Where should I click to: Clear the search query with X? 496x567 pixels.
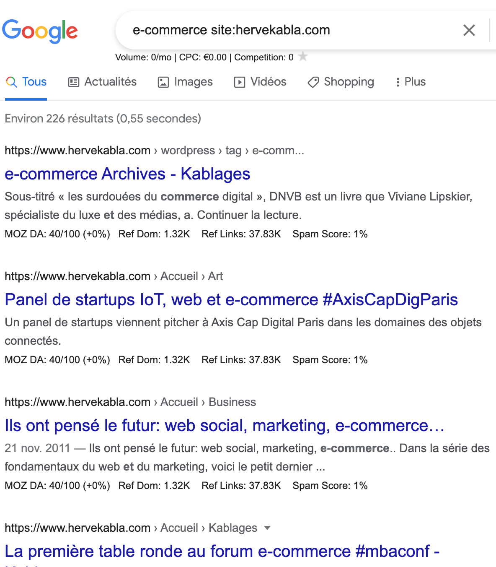click(x=469, y=30)
